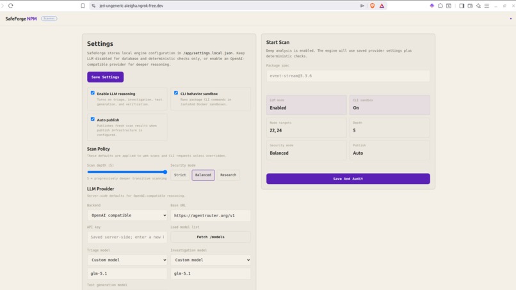Click the API key input field

click(x=127, y=237)
